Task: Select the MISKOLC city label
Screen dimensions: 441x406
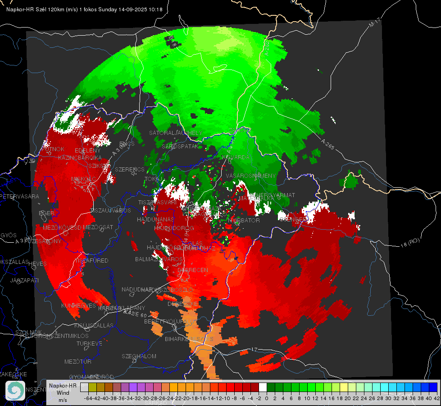Action: [83, 179]
